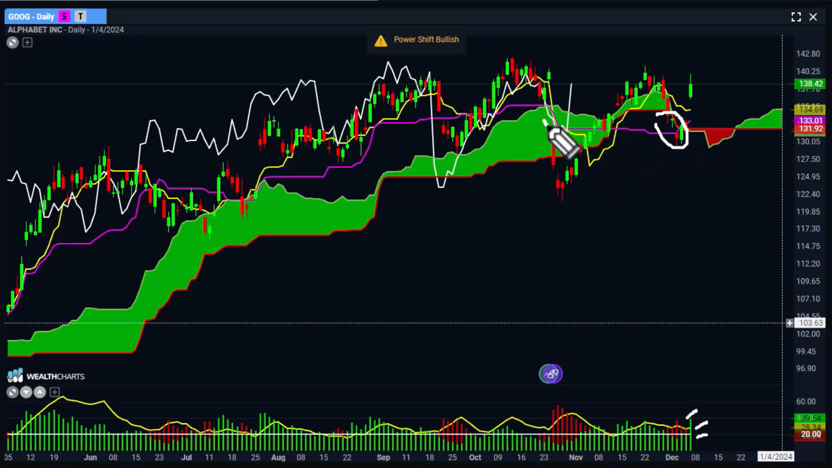Screen dimensions: 832x468
Task: Maximize the main price pane
Action: tap(13, 42)
